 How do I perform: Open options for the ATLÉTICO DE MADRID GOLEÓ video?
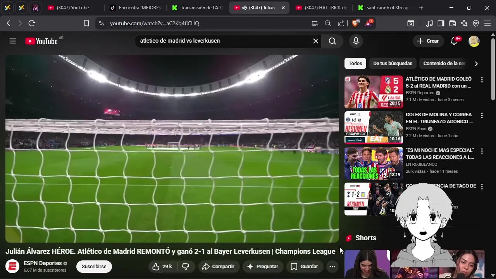pyautogui.click(x=482, y=80)
